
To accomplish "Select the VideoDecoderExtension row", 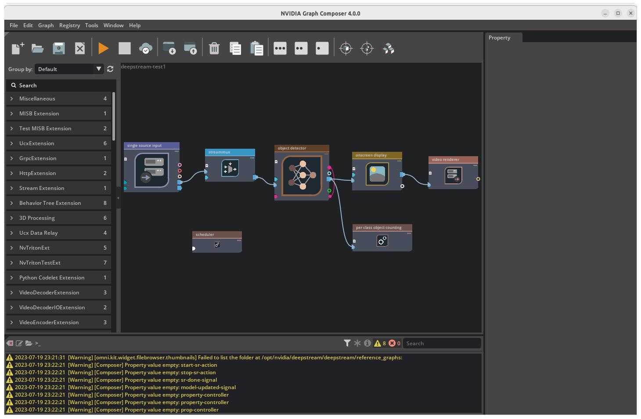I will (x=59, y=293).
